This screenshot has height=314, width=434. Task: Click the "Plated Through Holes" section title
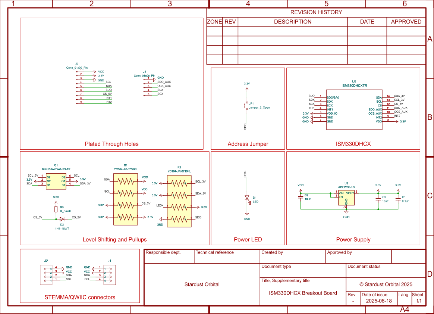tap(111, 144)
